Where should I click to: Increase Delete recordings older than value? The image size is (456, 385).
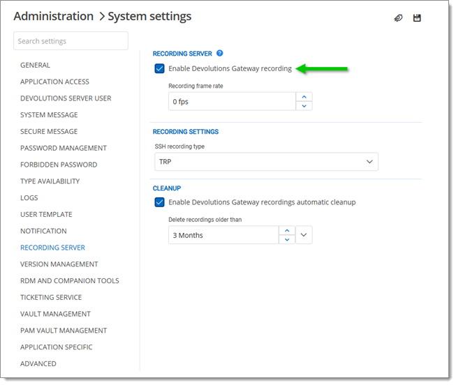[287, 230]
